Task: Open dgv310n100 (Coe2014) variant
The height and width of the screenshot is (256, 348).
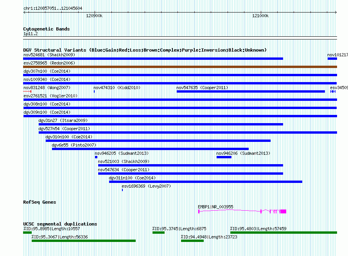Action: 69,137
